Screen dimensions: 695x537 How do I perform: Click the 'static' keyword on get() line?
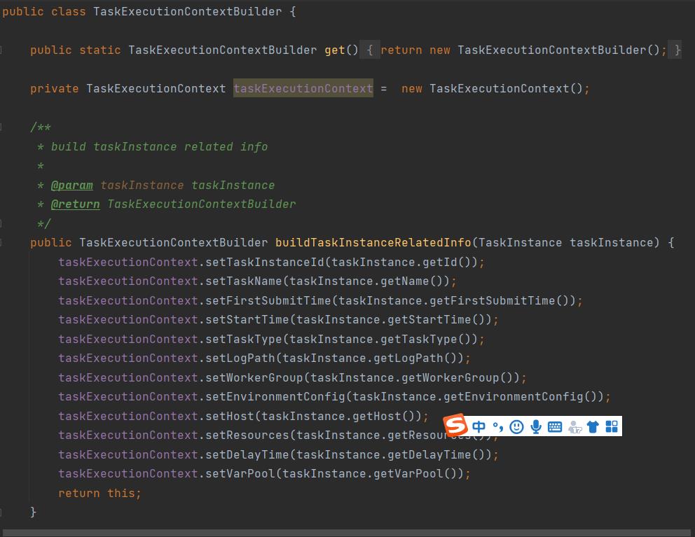(x=100, y=50)
